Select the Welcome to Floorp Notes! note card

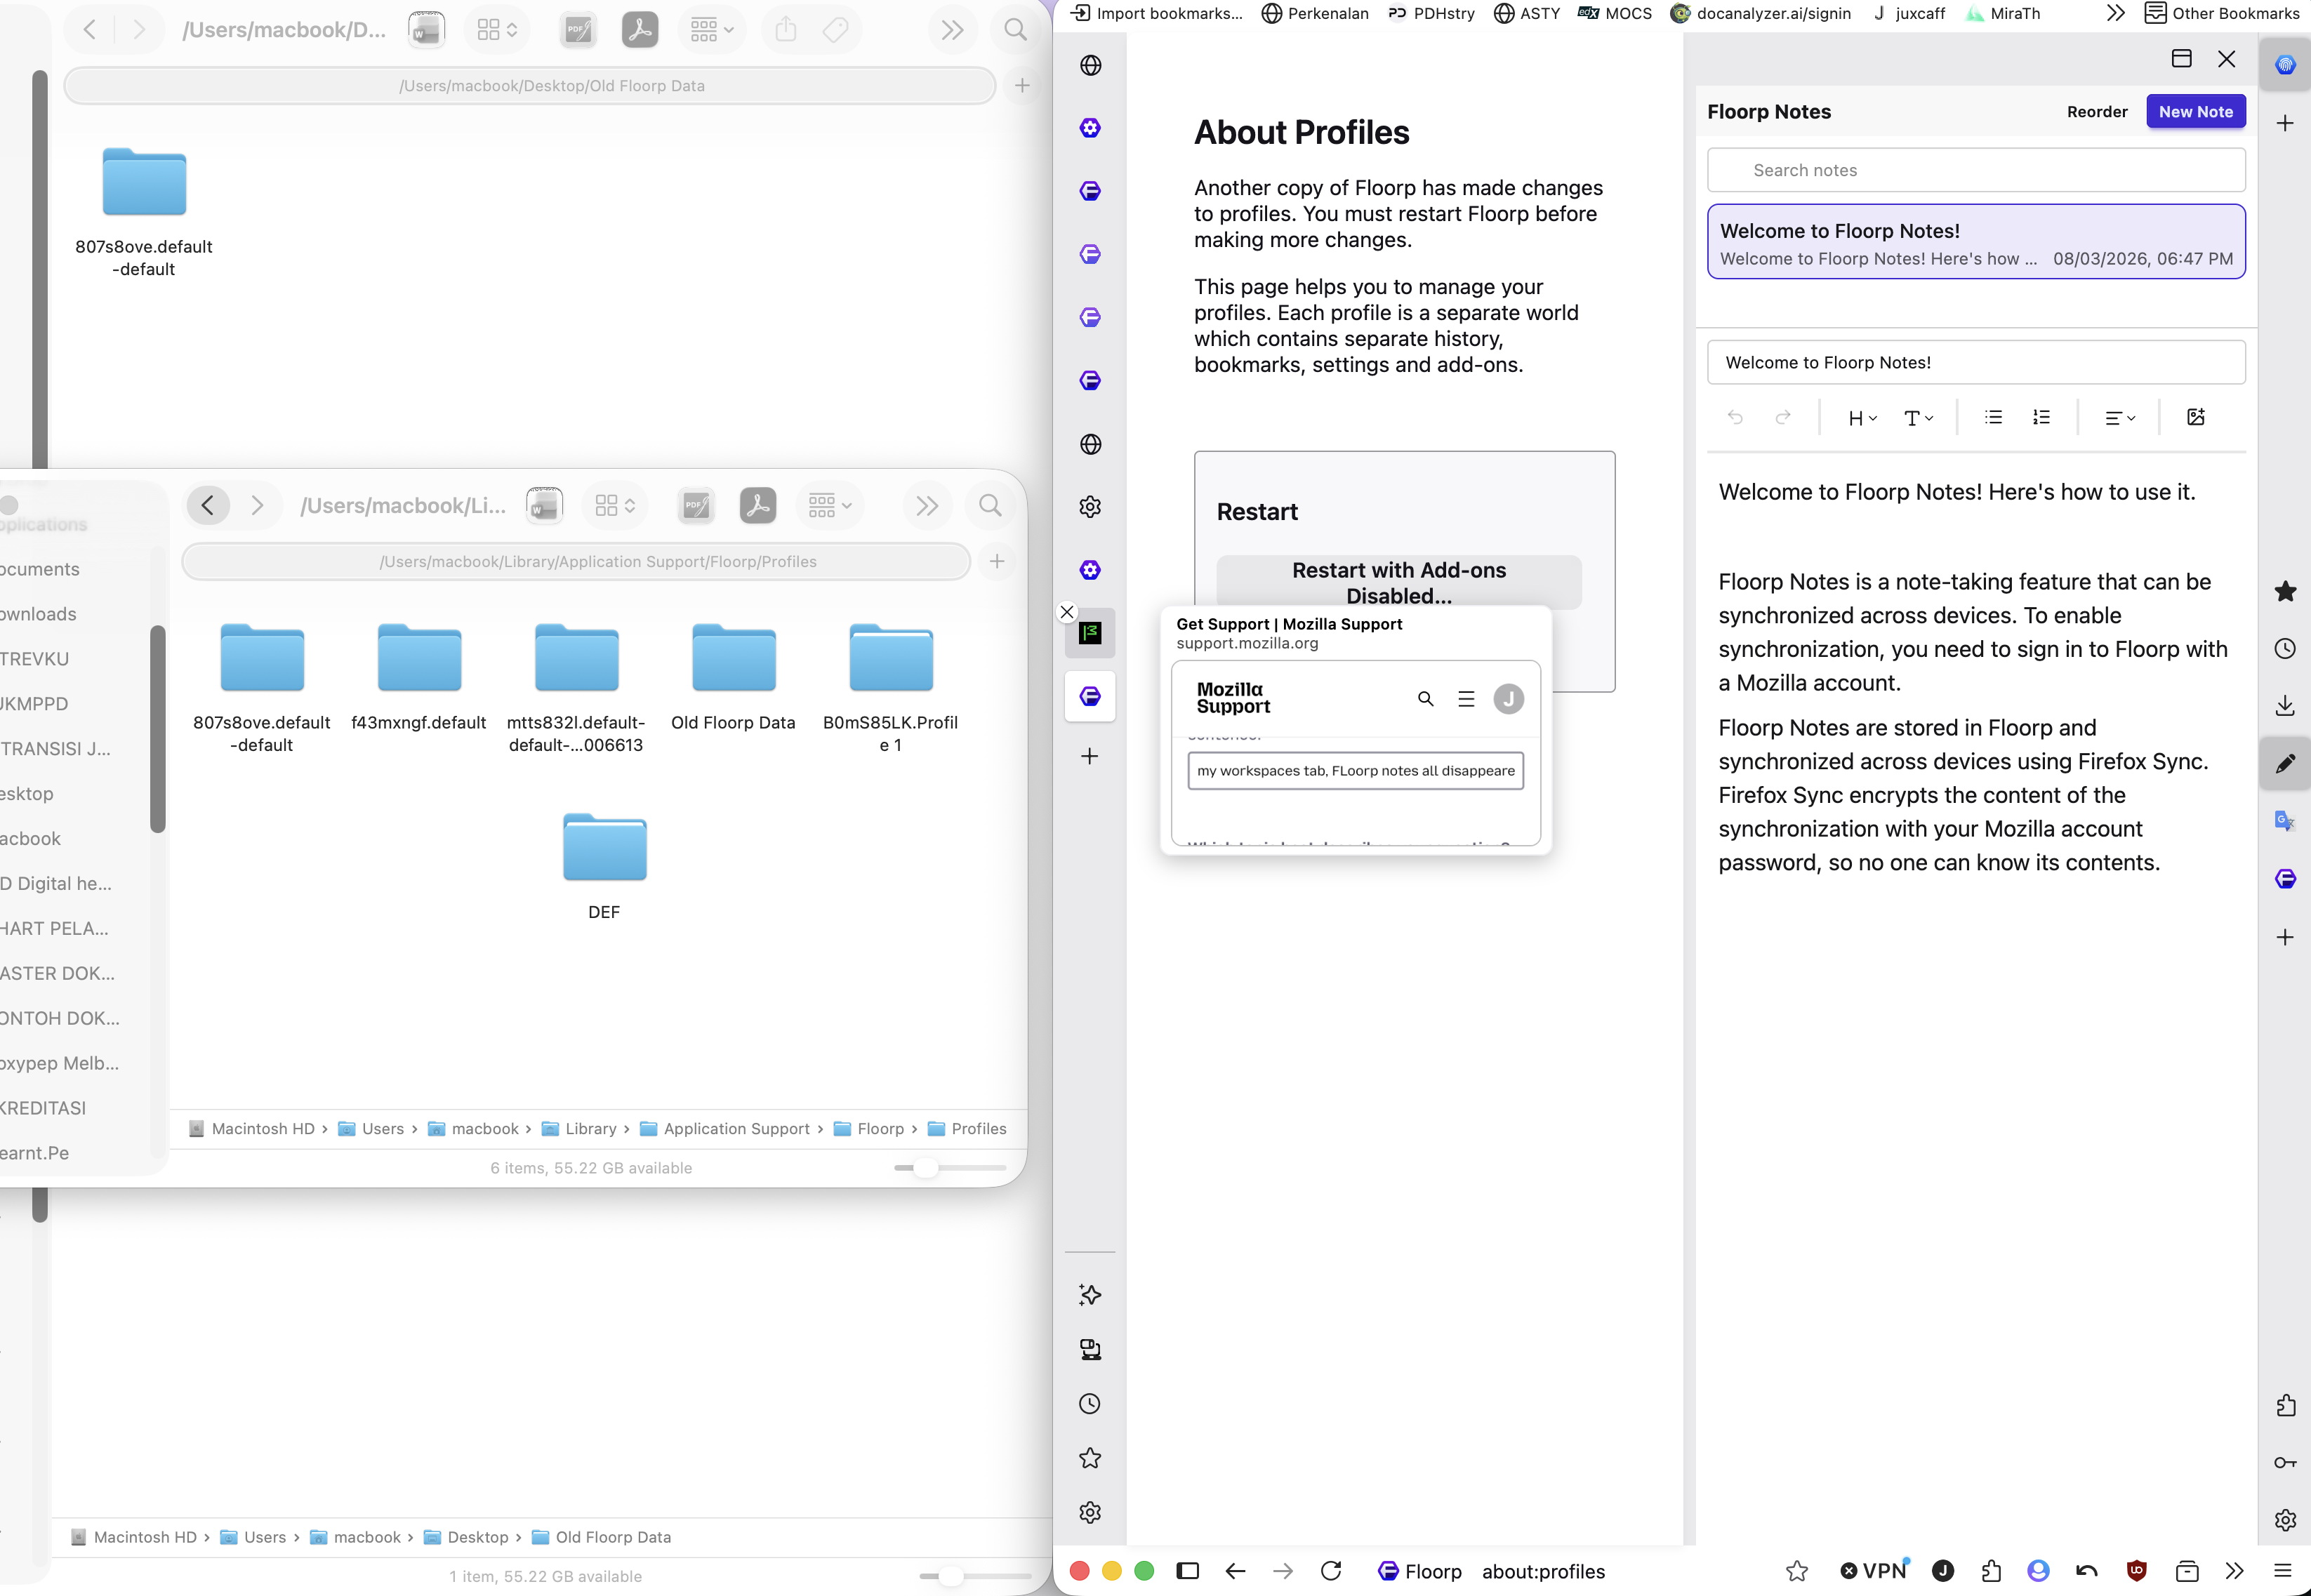pyautogui.click(x=1976, y=242)
